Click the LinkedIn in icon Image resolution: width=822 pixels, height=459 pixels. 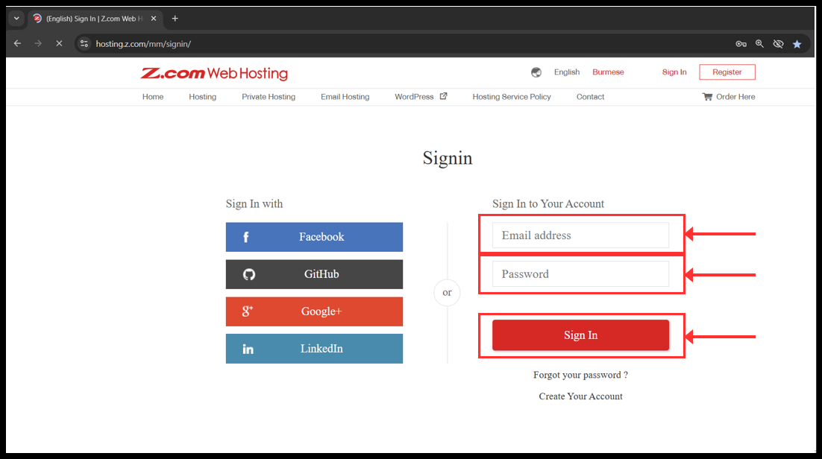point(248,349)
